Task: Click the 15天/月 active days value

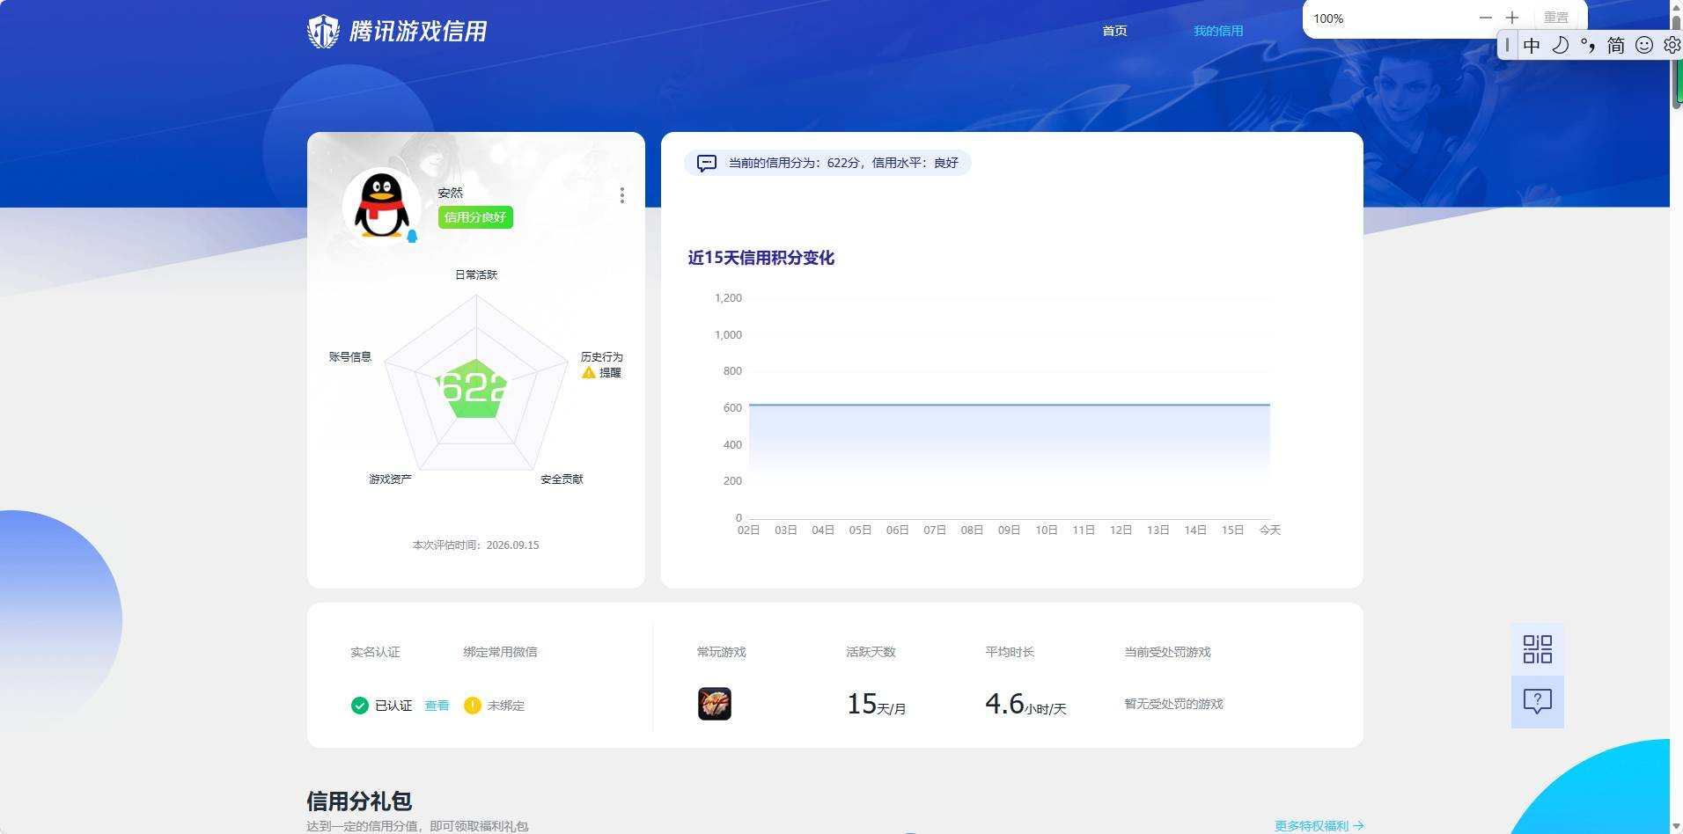Action: pyautogui.click(x=876, y=704)
